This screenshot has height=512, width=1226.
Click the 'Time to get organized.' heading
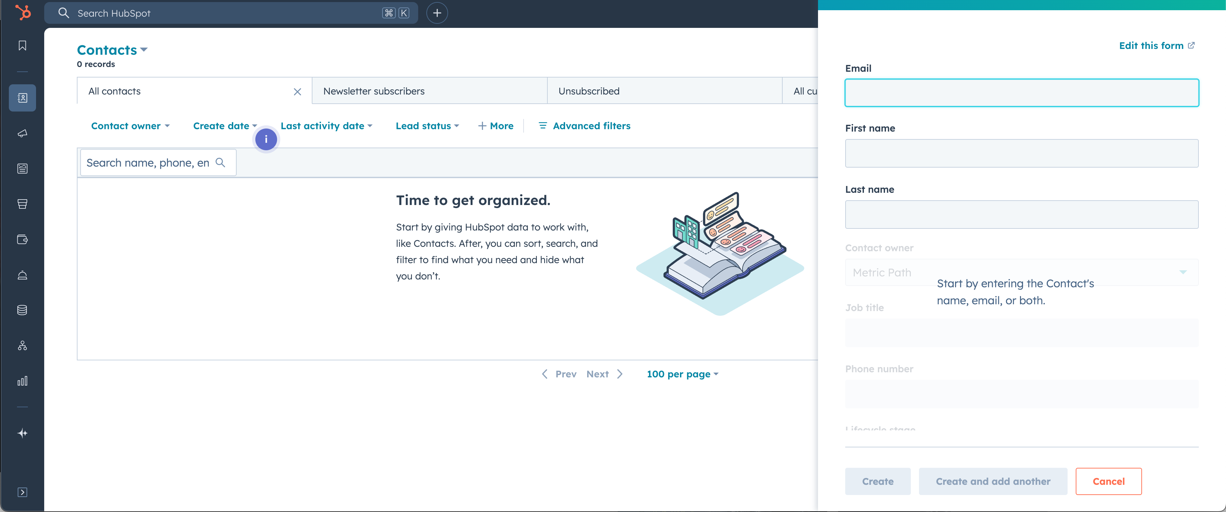473,200
